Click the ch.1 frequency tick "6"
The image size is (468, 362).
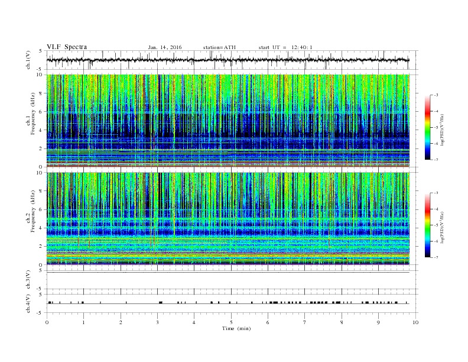(x=41, y=112)
